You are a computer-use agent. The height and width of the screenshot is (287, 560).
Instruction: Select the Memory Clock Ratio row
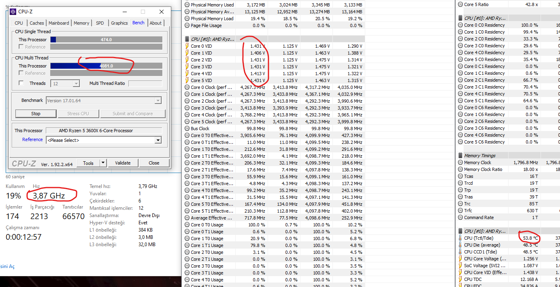point(508,169)
